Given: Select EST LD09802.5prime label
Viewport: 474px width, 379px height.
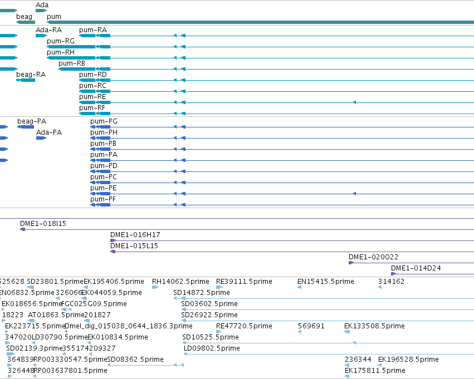Looking at the screenshot, I should [x=212, y=348].
